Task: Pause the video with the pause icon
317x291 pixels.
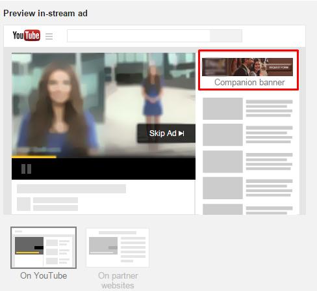Action: tap(26, 169)
